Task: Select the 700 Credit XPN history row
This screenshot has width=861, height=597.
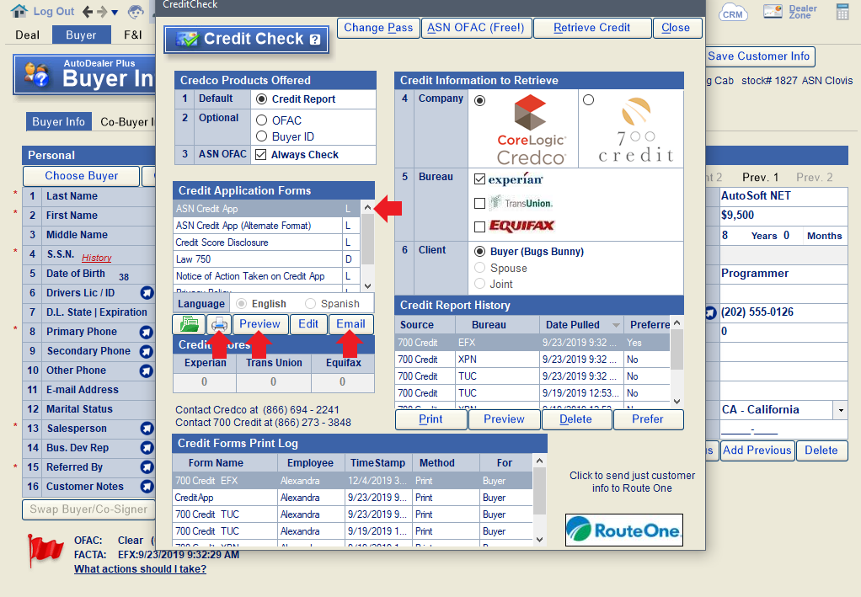Action: tap(532, 360)
